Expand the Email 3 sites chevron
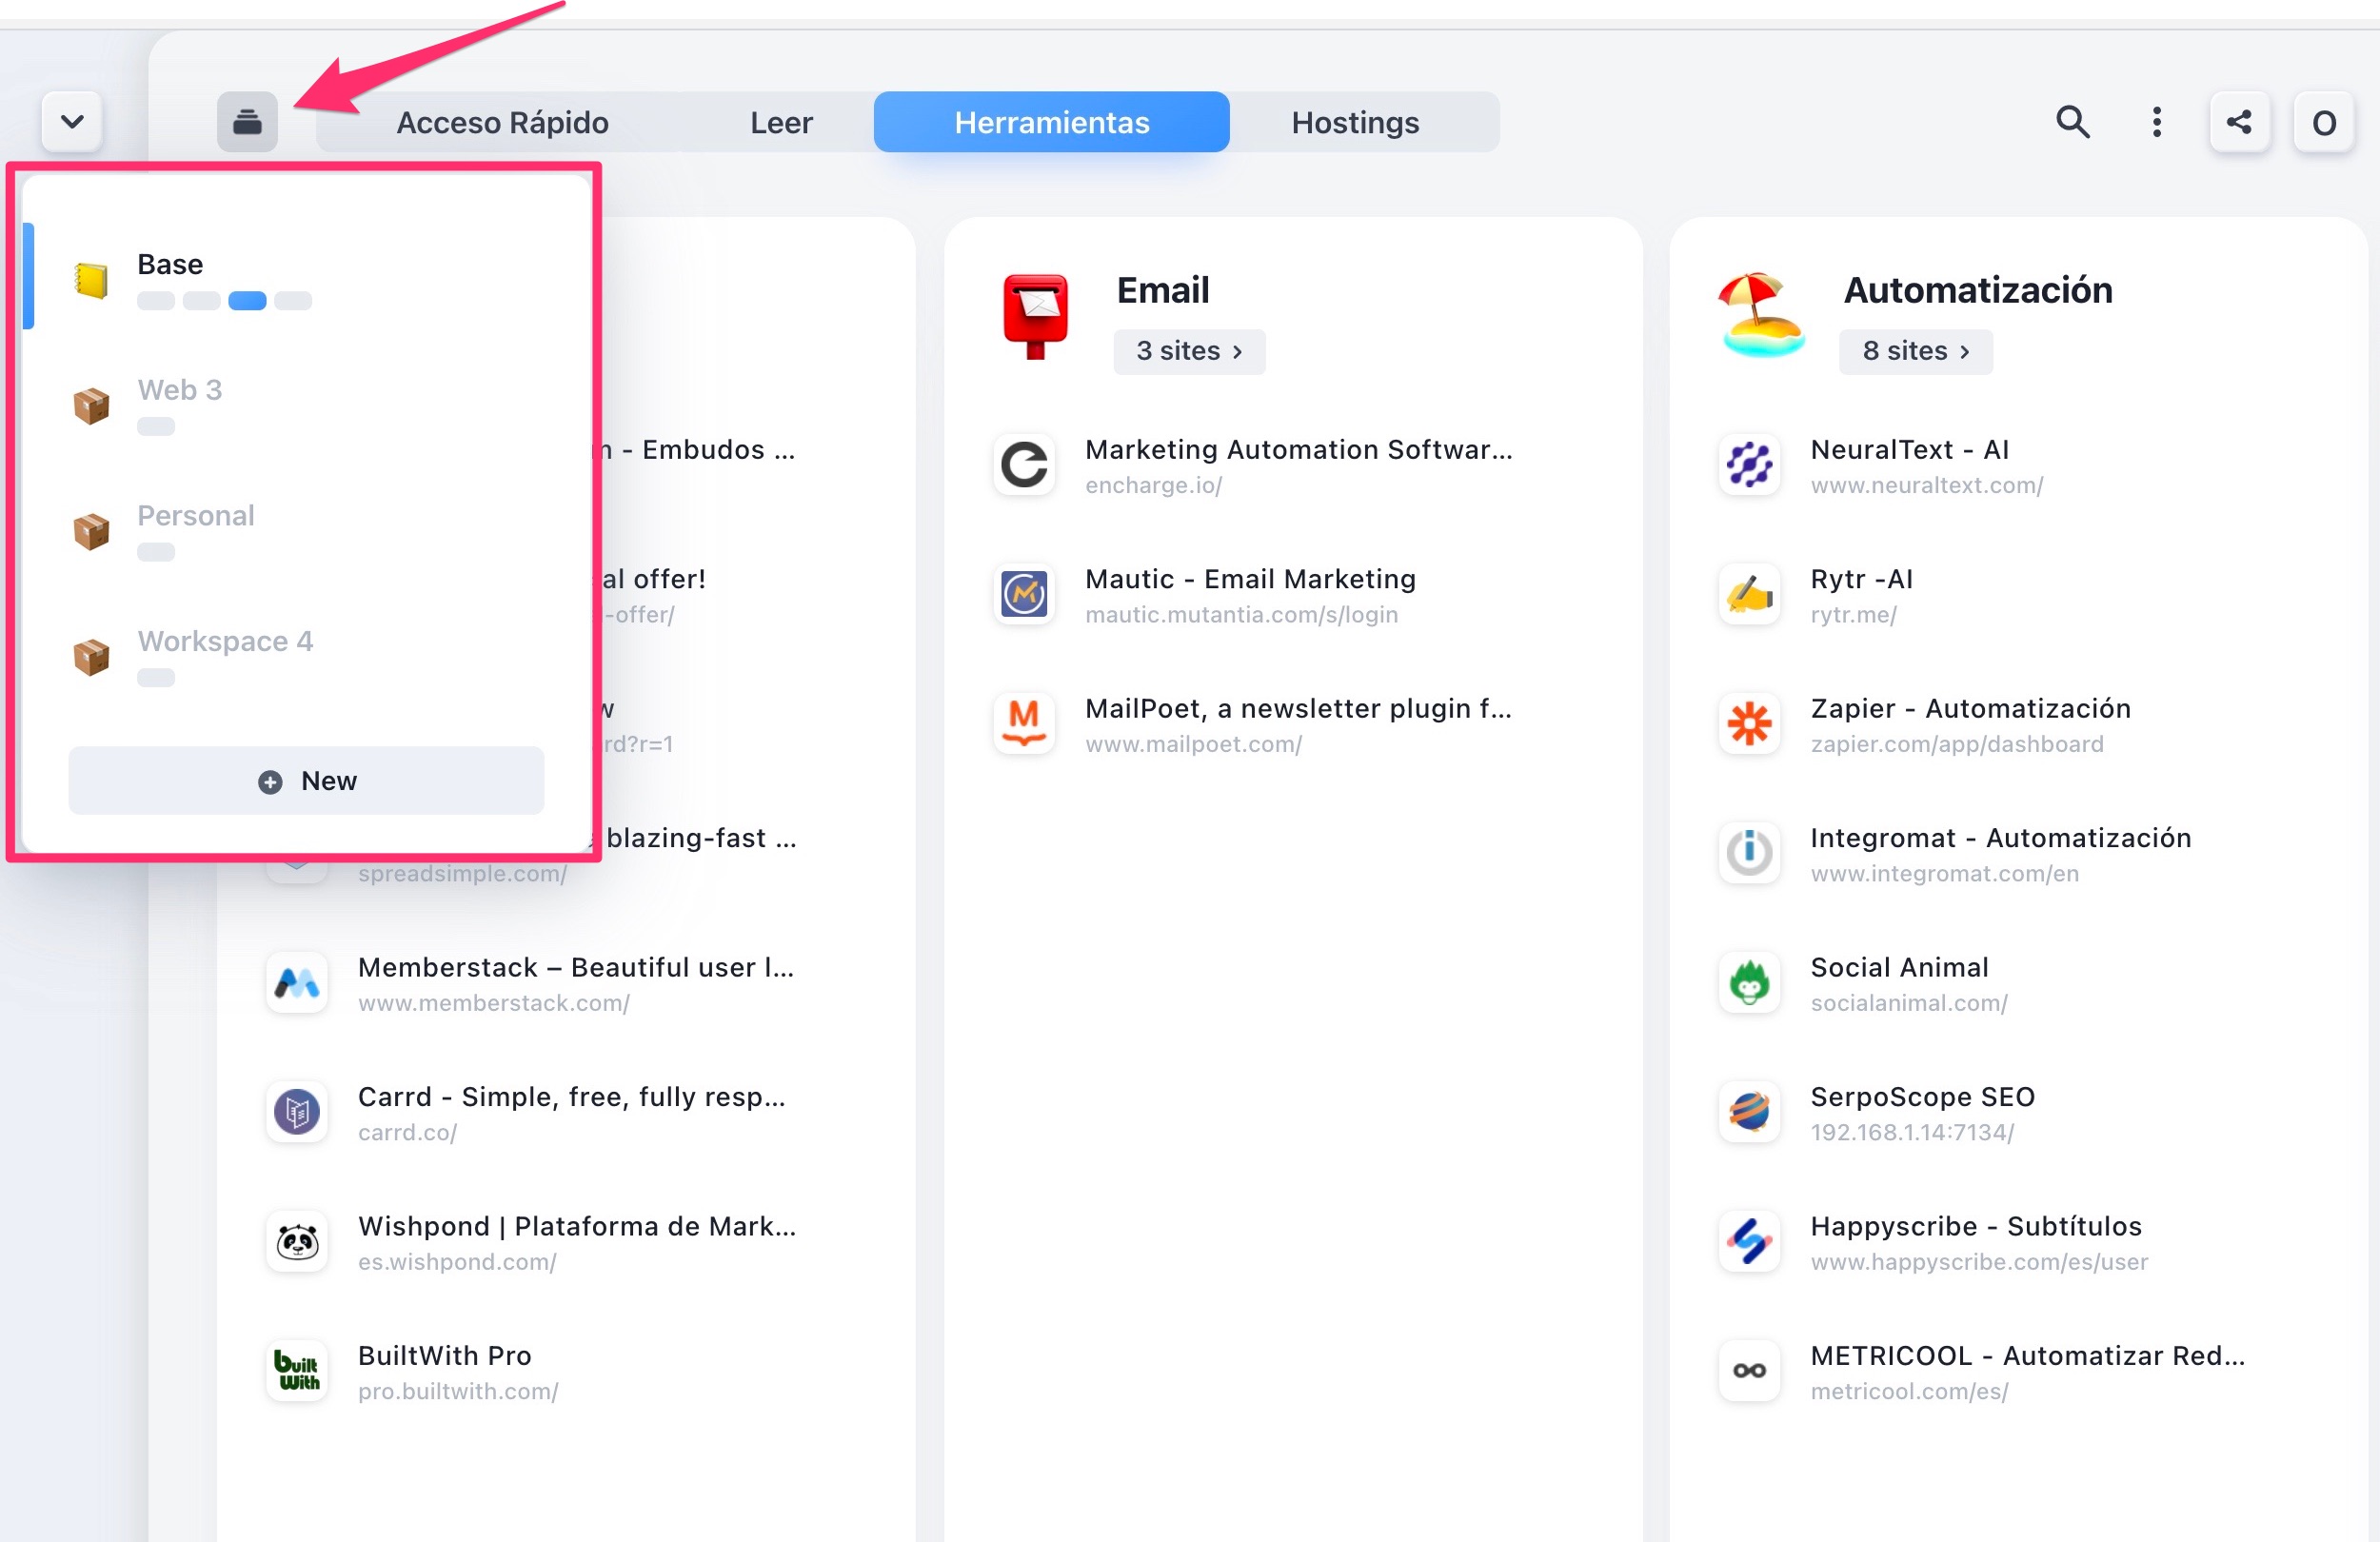The image size is (2380, 1542). coord(1189,351)
